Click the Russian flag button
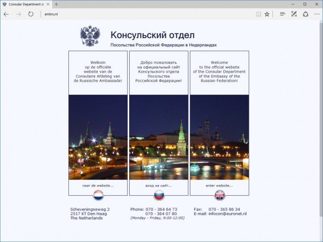Viewport: 323px width, 242px height. coord(159,195)
